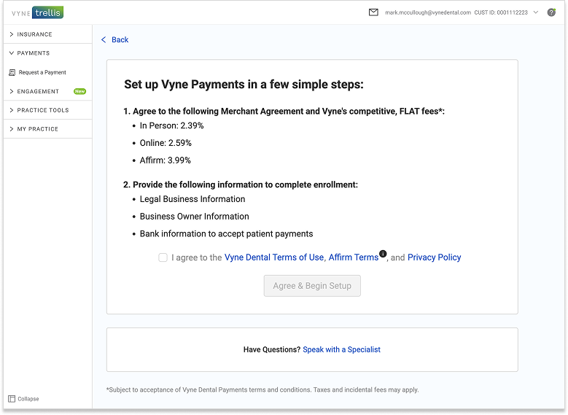568x415 pixels.
Task: Collapse the Payments section
Action: (x=33, y=53)
